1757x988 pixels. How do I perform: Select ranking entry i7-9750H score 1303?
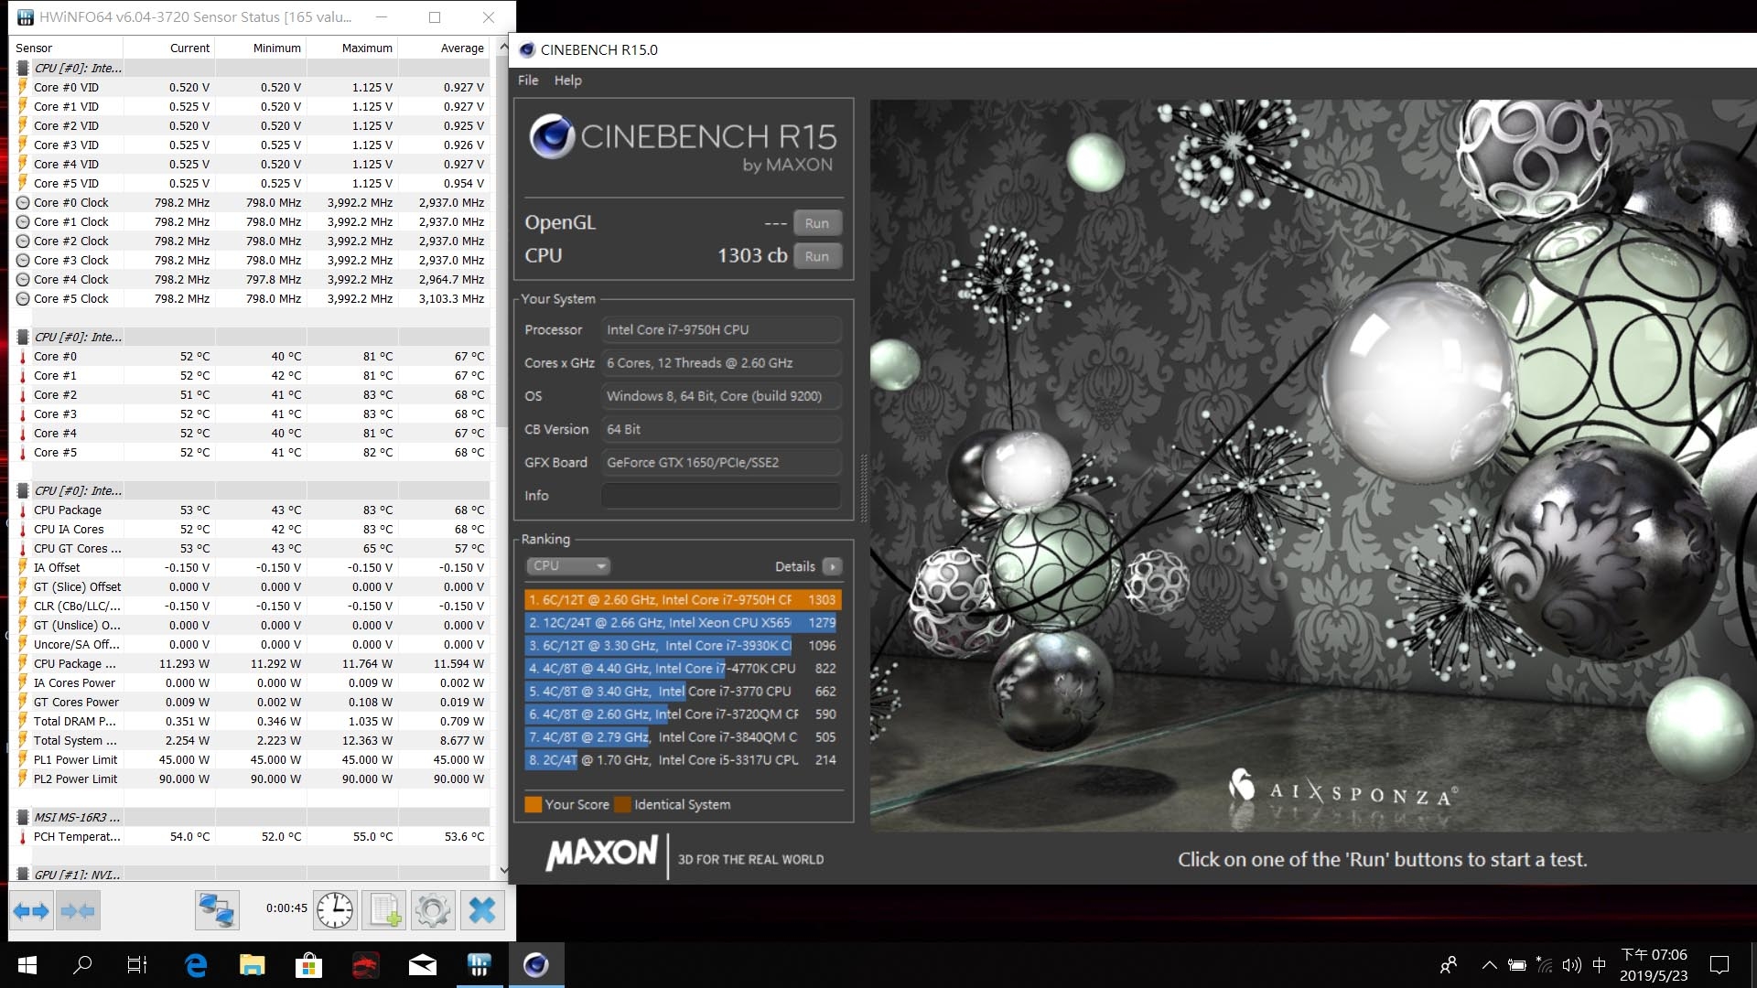coord(683,600)
